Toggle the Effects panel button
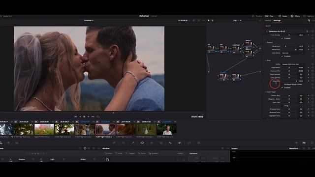The image size is (315, 177). [x=295, y=16]
